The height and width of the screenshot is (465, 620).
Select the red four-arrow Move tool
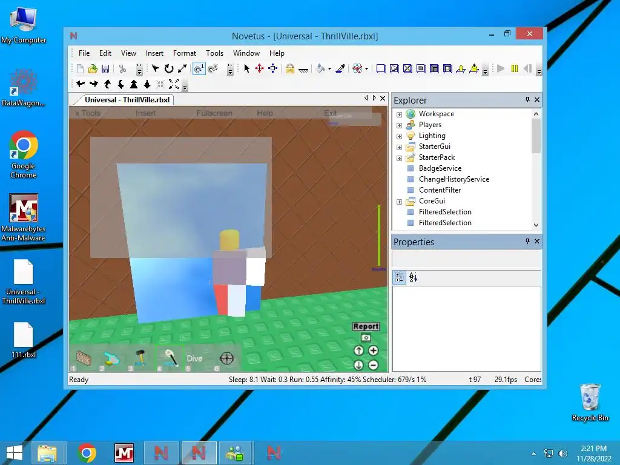[x=259, y=69]
